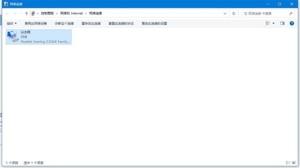The width and height of the screenshot is (300, 168).
Task: Open the 组织 menu
Action: click(12, 24)
